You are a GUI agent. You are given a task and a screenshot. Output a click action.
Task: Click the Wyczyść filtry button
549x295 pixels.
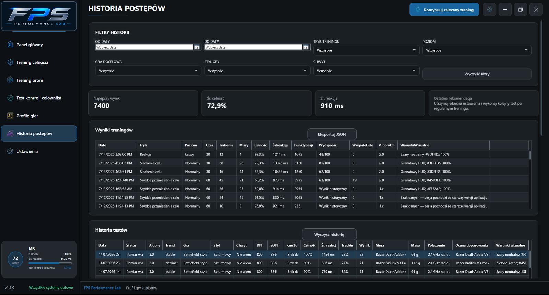477,74
